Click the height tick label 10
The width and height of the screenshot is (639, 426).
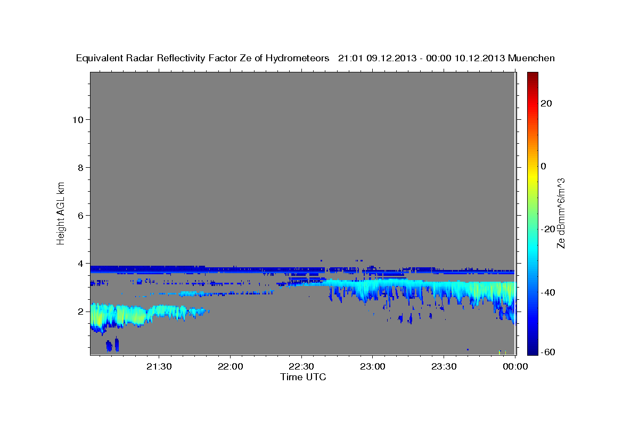pyautogui.click(x=78, y=119)
